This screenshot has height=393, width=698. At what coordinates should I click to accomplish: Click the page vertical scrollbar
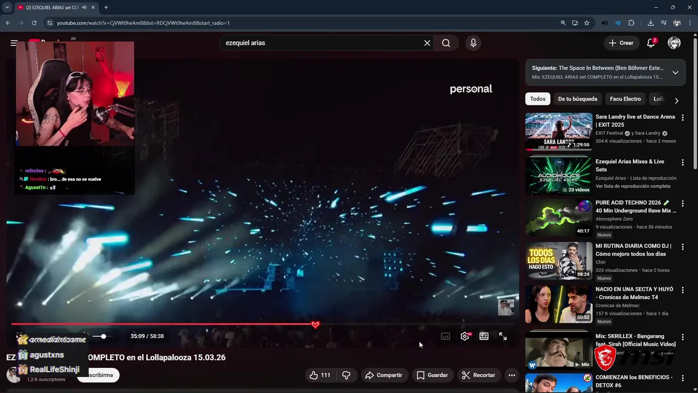(x=695, y=104)
